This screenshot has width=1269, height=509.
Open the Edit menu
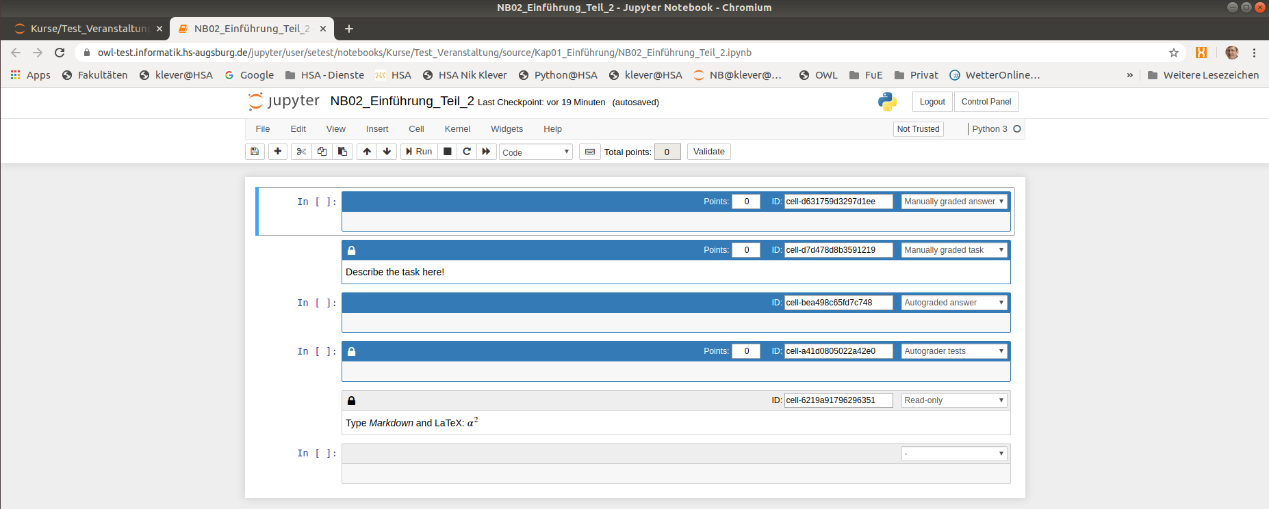tap(298, 129)
